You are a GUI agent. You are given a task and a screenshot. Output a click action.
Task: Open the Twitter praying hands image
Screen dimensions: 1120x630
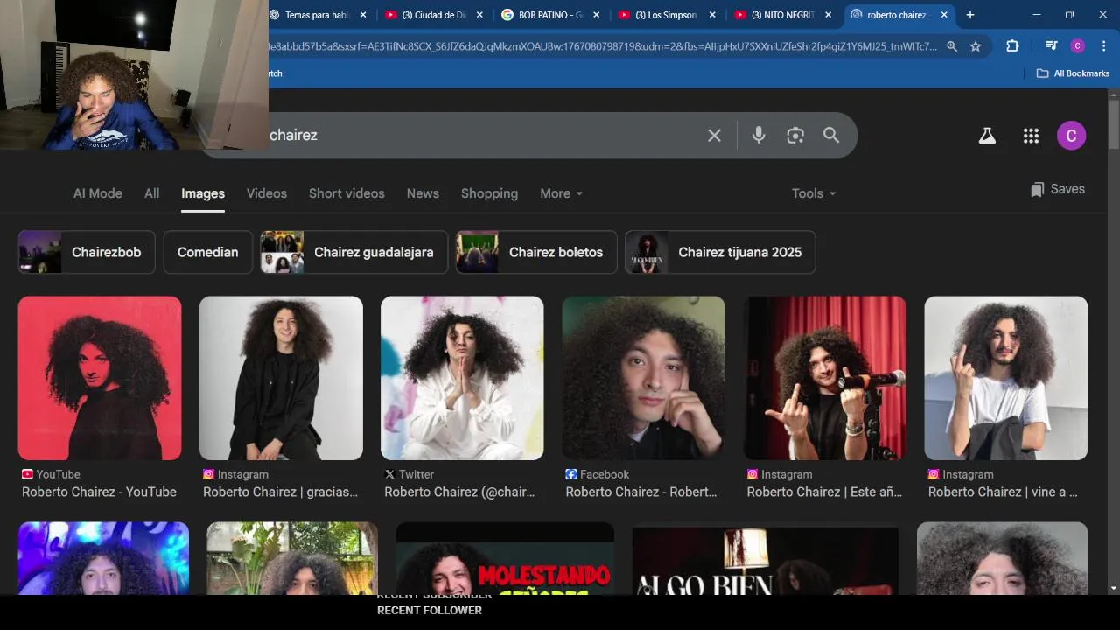pos(462,378)
